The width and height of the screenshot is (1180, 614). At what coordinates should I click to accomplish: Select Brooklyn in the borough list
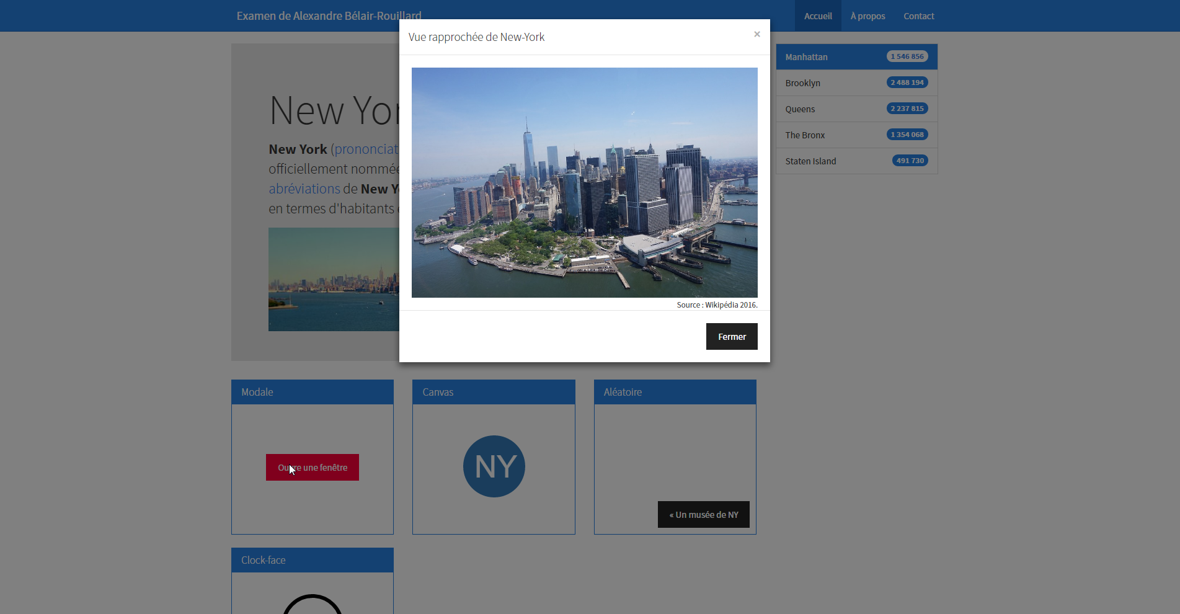(x=856, y=82)
